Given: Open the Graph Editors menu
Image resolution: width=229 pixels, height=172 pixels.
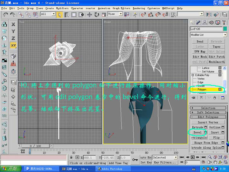Looking at the screenshot, I should click(x=121, y=8).
